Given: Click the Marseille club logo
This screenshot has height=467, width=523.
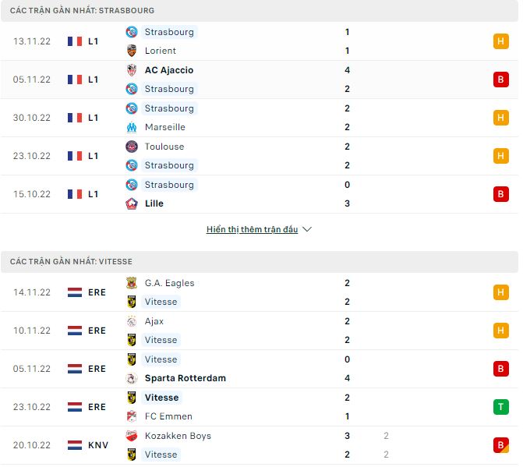Looking at the screenshot, I should tap(132, 127).
